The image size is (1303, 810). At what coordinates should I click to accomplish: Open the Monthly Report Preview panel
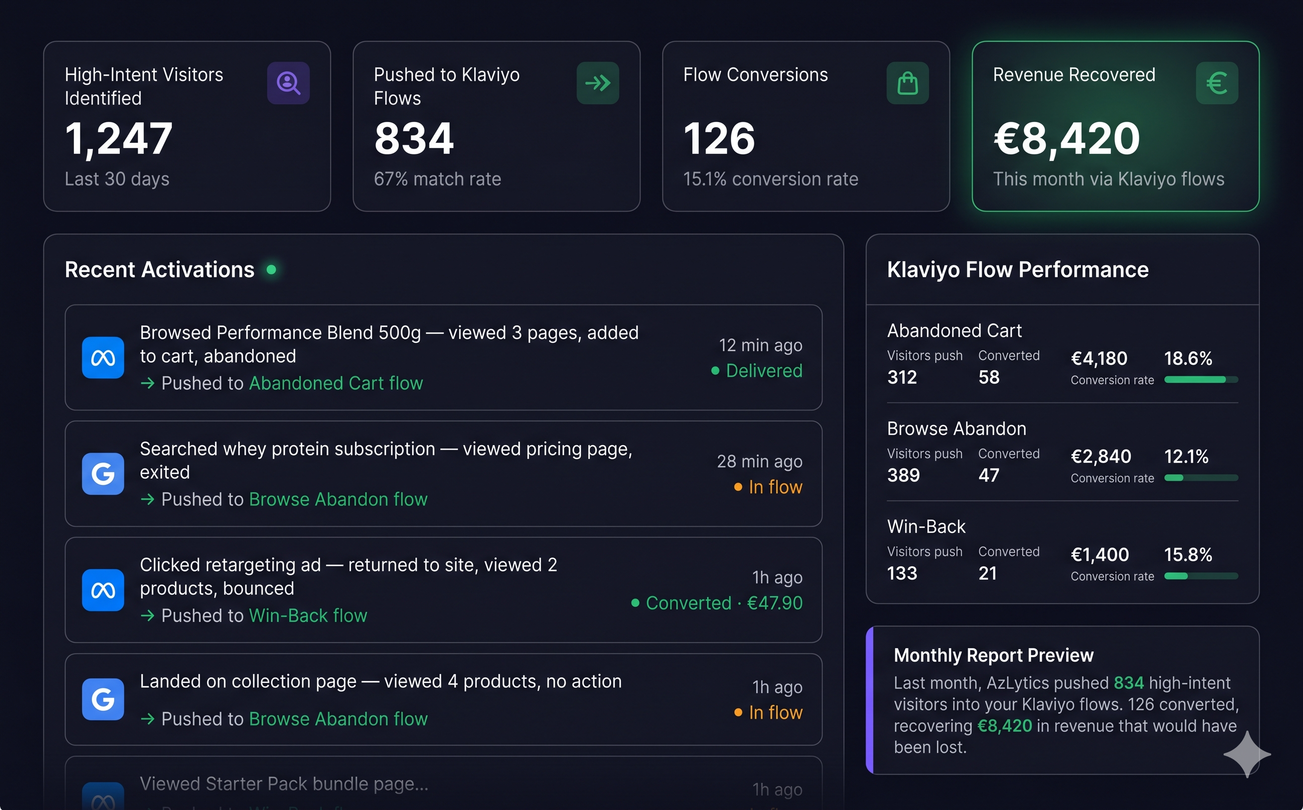(1062, 700)
